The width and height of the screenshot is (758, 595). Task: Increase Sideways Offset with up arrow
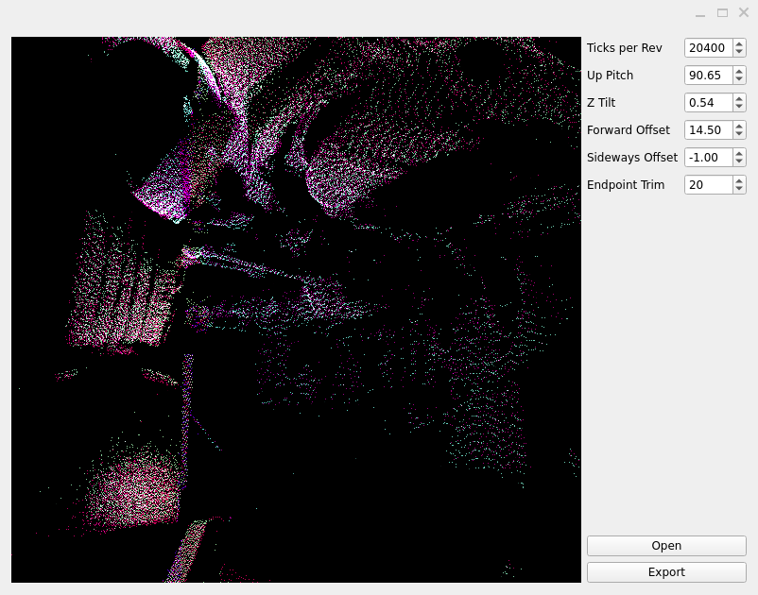(739, 153)
